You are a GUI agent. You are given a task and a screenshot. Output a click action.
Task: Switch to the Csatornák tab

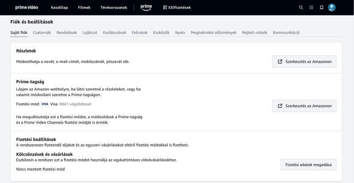42,33
